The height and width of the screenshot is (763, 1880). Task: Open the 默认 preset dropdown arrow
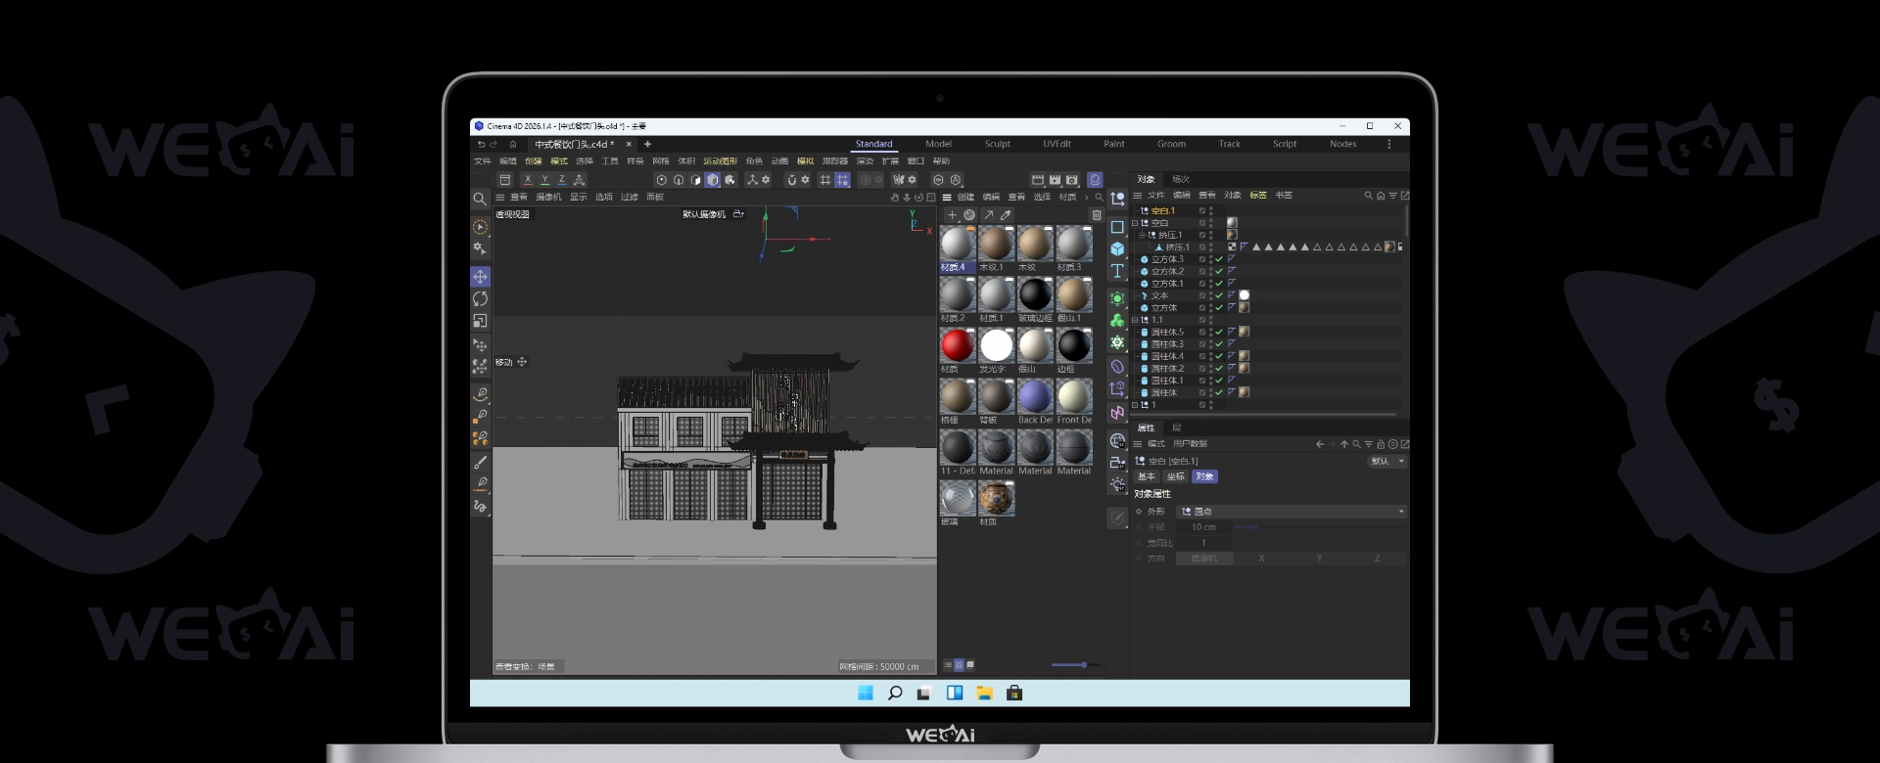pyautogui.click(x=1402, y=461)
